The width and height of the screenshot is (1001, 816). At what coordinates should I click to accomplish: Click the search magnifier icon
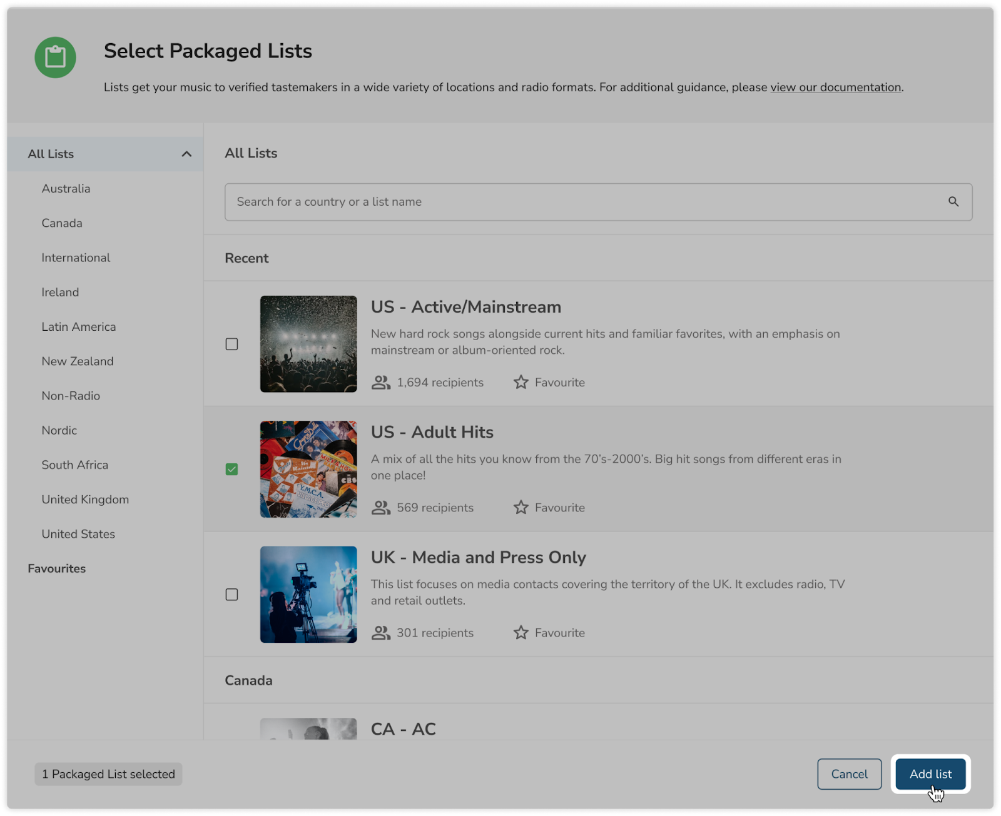[953, 201]
